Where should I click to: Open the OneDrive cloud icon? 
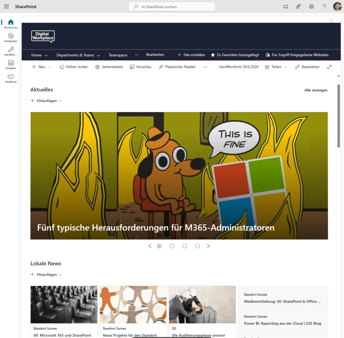click(11, 76)
